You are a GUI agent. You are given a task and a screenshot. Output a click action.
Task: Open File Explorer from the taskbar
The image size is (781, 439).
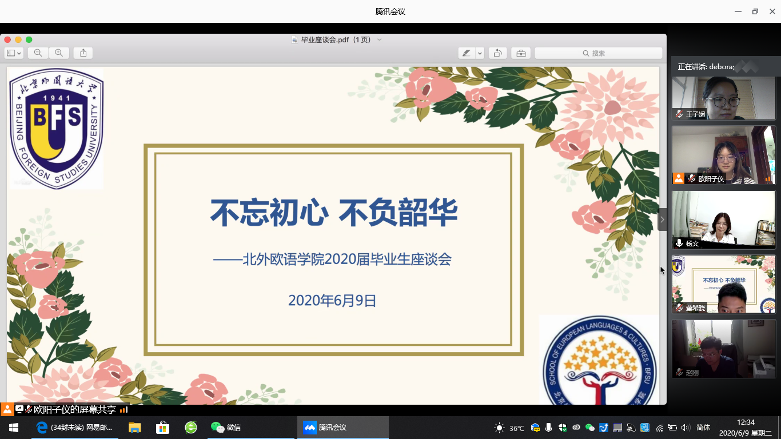point(135,428)
